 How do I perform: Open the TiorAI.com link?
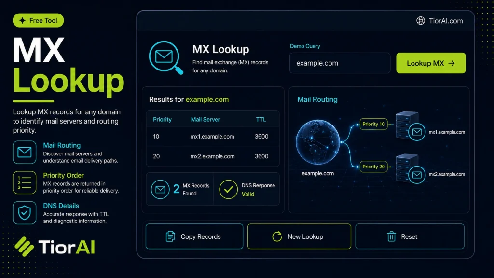[446, 21]
